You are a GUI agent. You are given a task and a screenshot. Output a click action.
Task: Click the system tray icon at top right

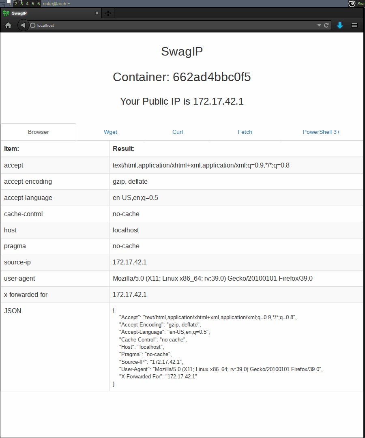352,4
